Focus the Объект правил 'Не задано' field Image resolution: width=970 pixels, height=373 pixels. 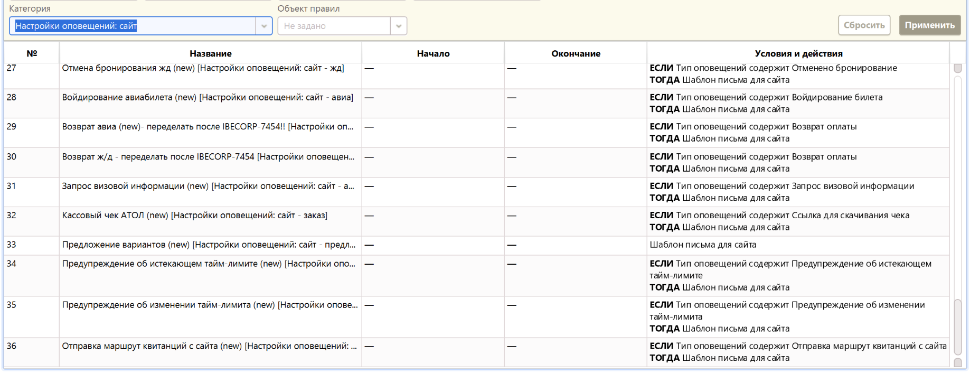[x=334, y=26]
